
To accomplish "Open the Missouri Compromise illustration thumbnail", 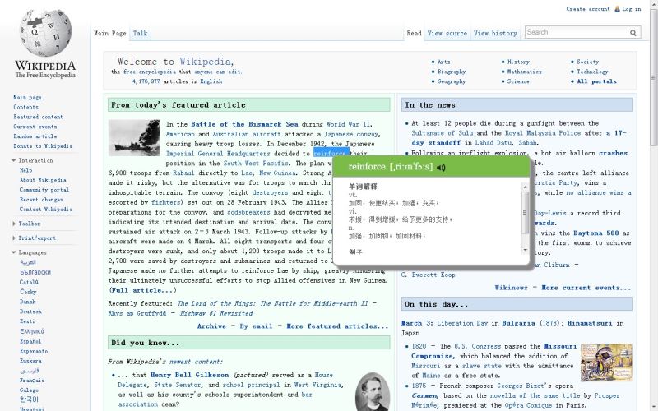I will point(606,363).
